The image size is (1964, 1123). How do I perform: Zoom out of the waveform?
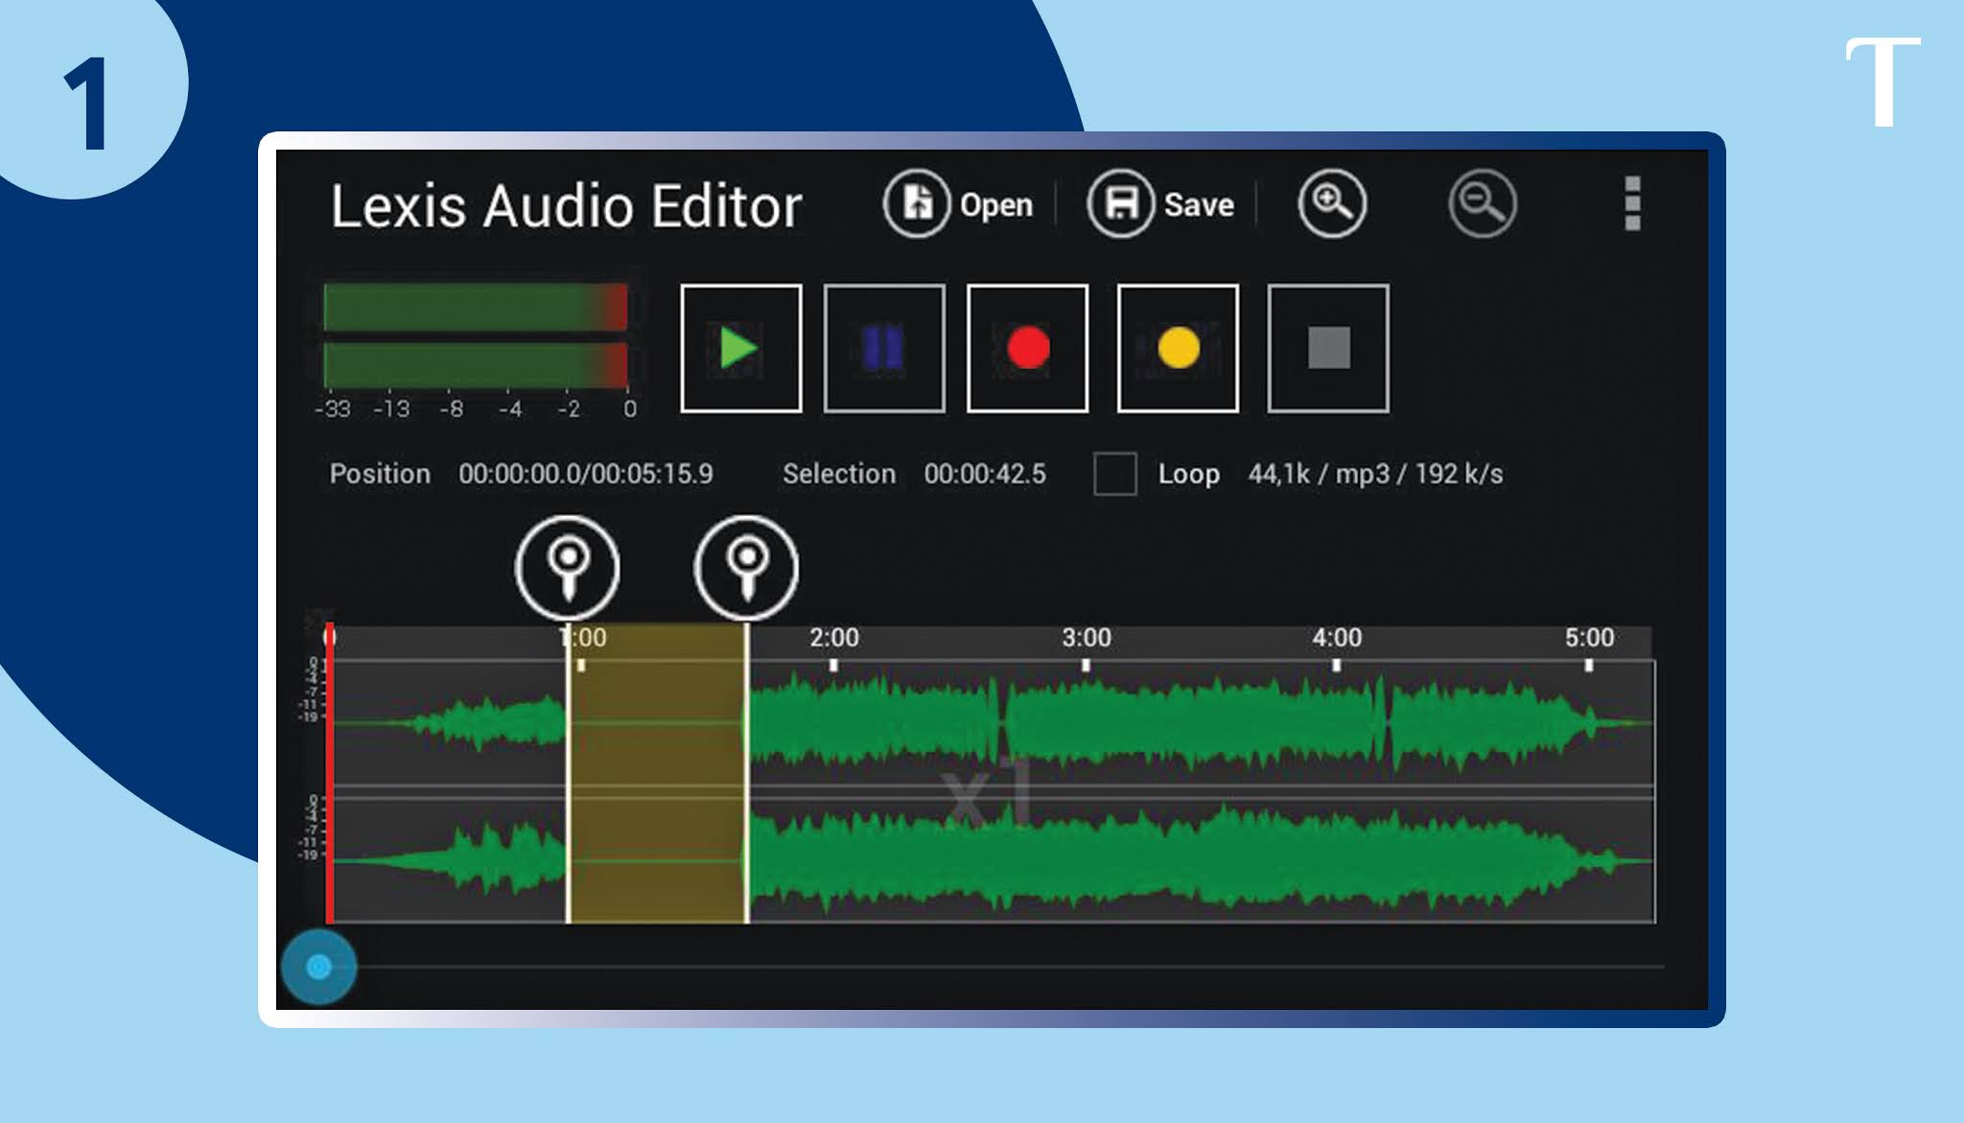[x=1483, y=203]
